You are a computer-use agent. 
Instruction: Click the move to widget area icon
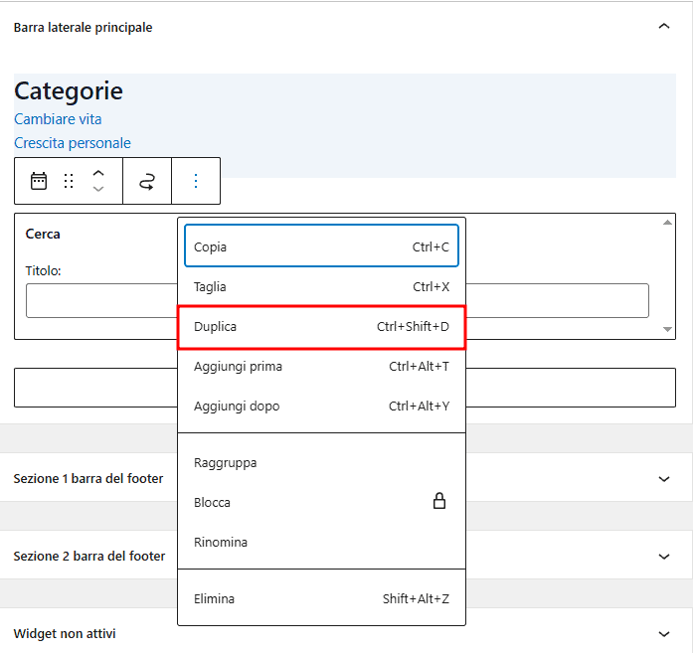point(147,181)
